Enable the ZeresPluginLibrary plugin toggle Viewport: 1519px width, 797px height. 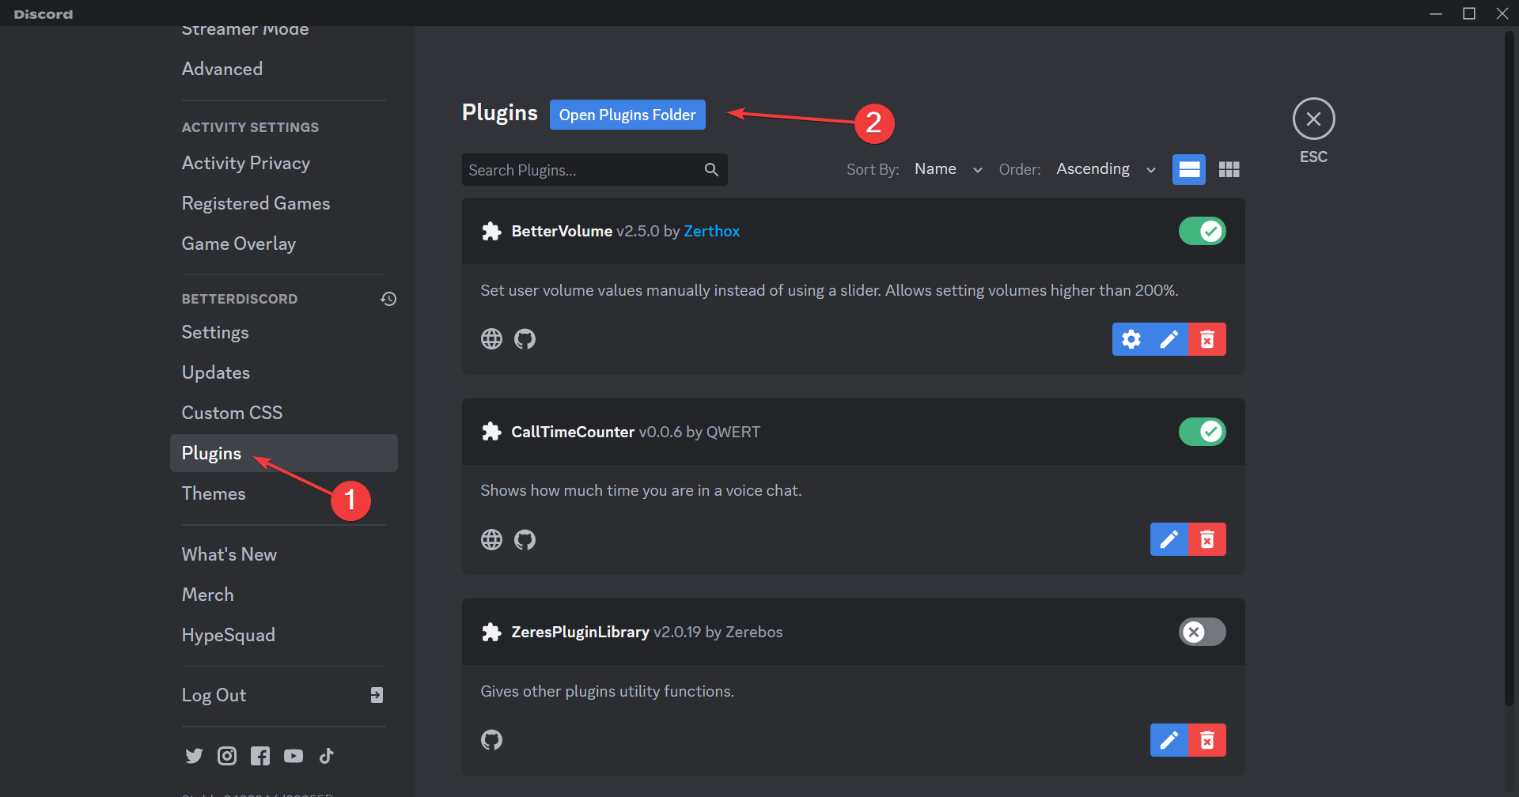click(x=1202, y=632)
